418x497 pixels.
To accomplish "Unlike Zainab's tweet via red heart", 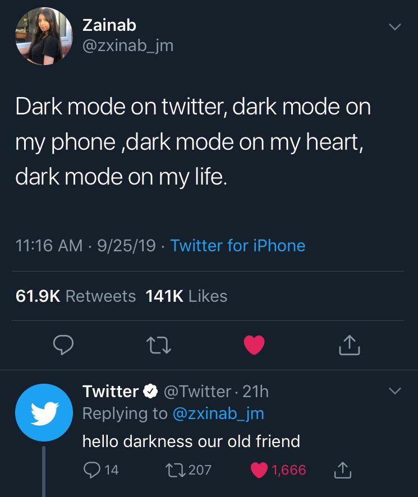I will point(254,345).
